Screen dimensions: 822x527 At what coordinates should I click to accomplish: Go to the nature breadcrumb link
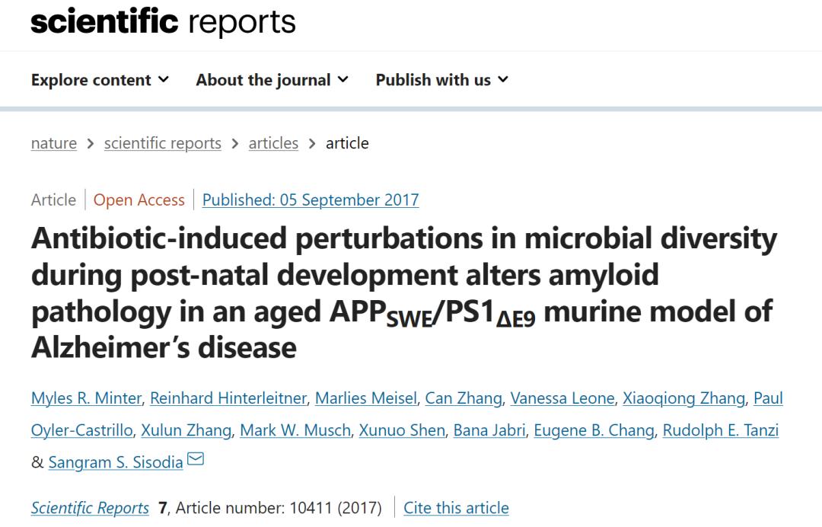coord(53,143)
